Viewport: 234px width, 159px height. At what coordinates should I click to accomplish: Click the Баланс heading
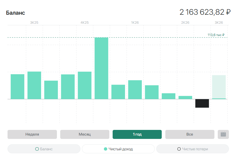(x=15, y=13)
